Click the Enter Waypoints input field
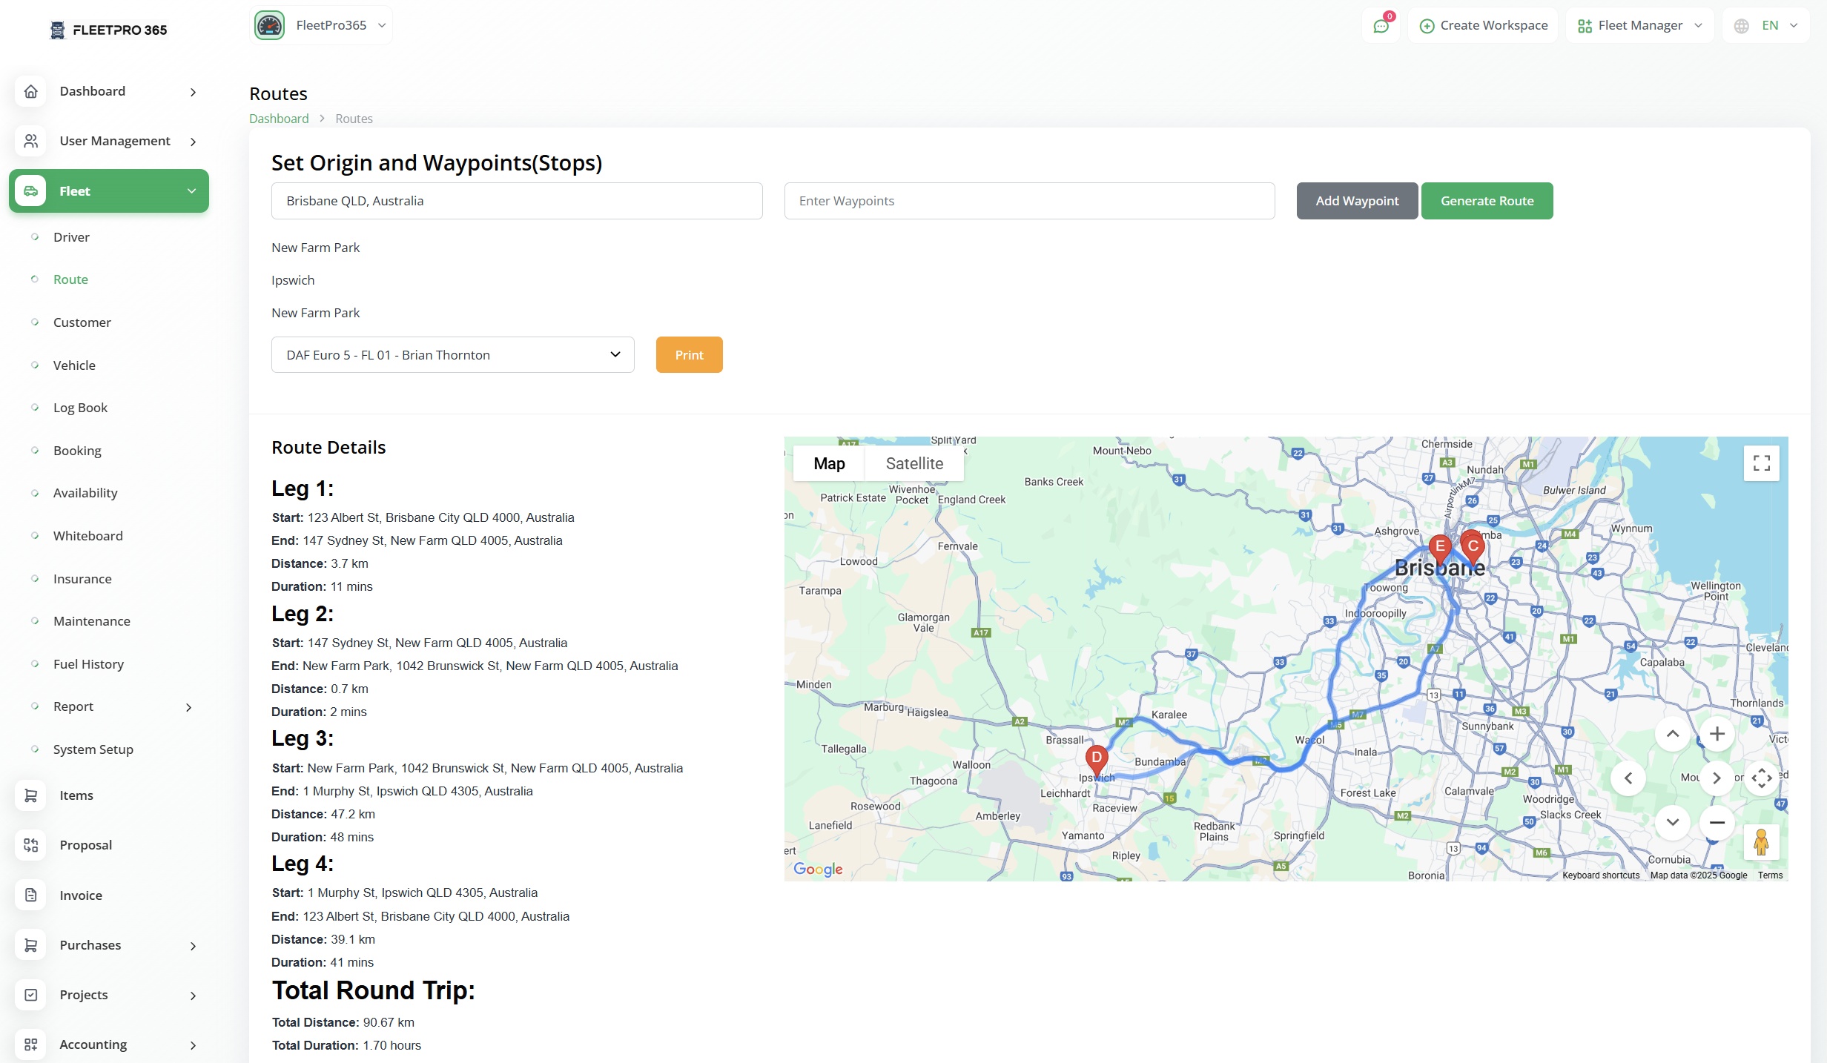Image resolution: width=1827 pixels, height=1063 pixels. click(x=1029, y=201)
